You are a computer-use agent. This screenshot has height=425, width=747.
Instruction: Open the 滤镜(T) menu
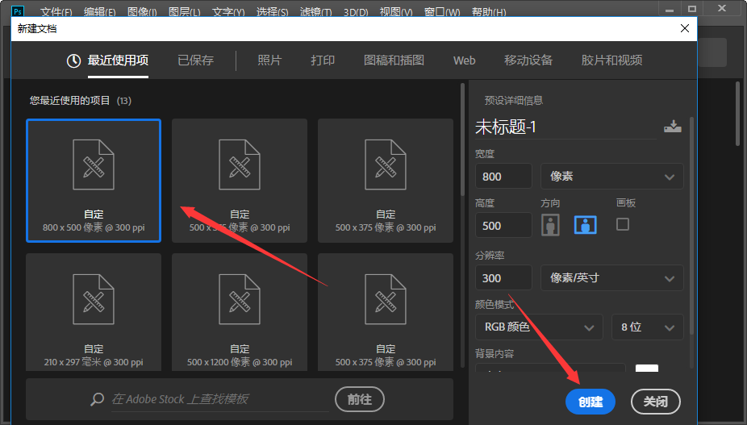click(x=316, y=12)
